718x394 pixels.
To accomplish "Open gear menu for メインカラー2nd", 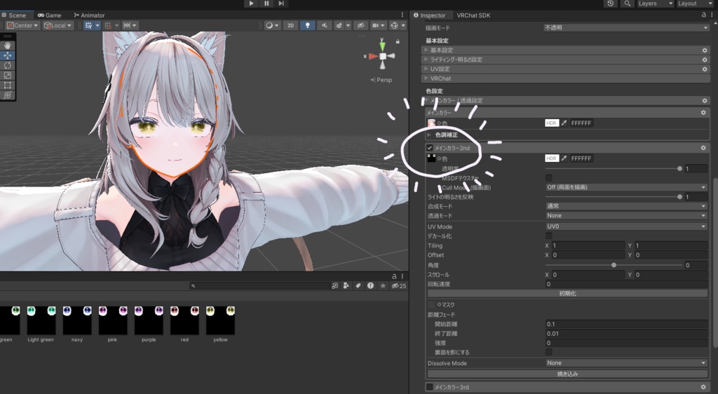I will 703,148.
